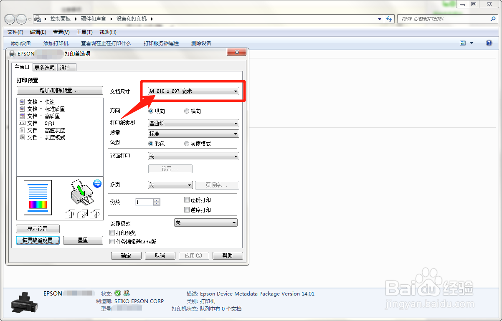Open the recent pages dropdown arrow
Viewport: 502px width, 321px height.
click(30, 19)
